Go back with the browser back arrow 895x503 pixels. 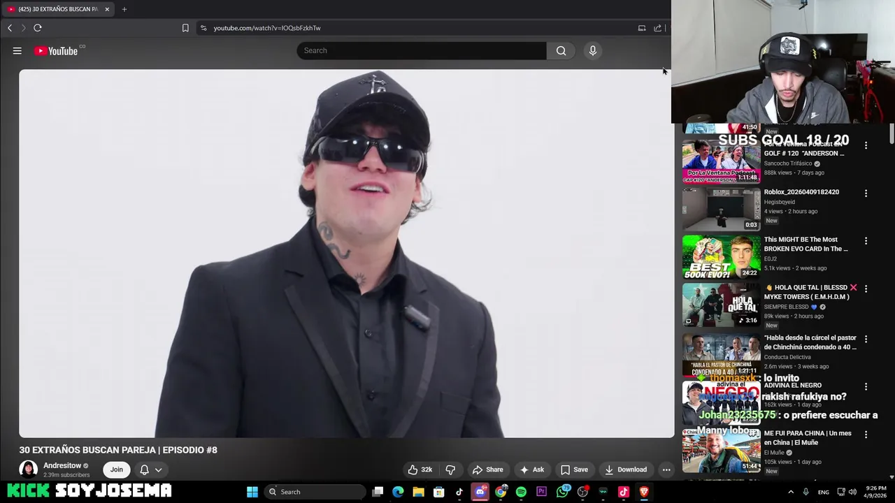[10, 28]
